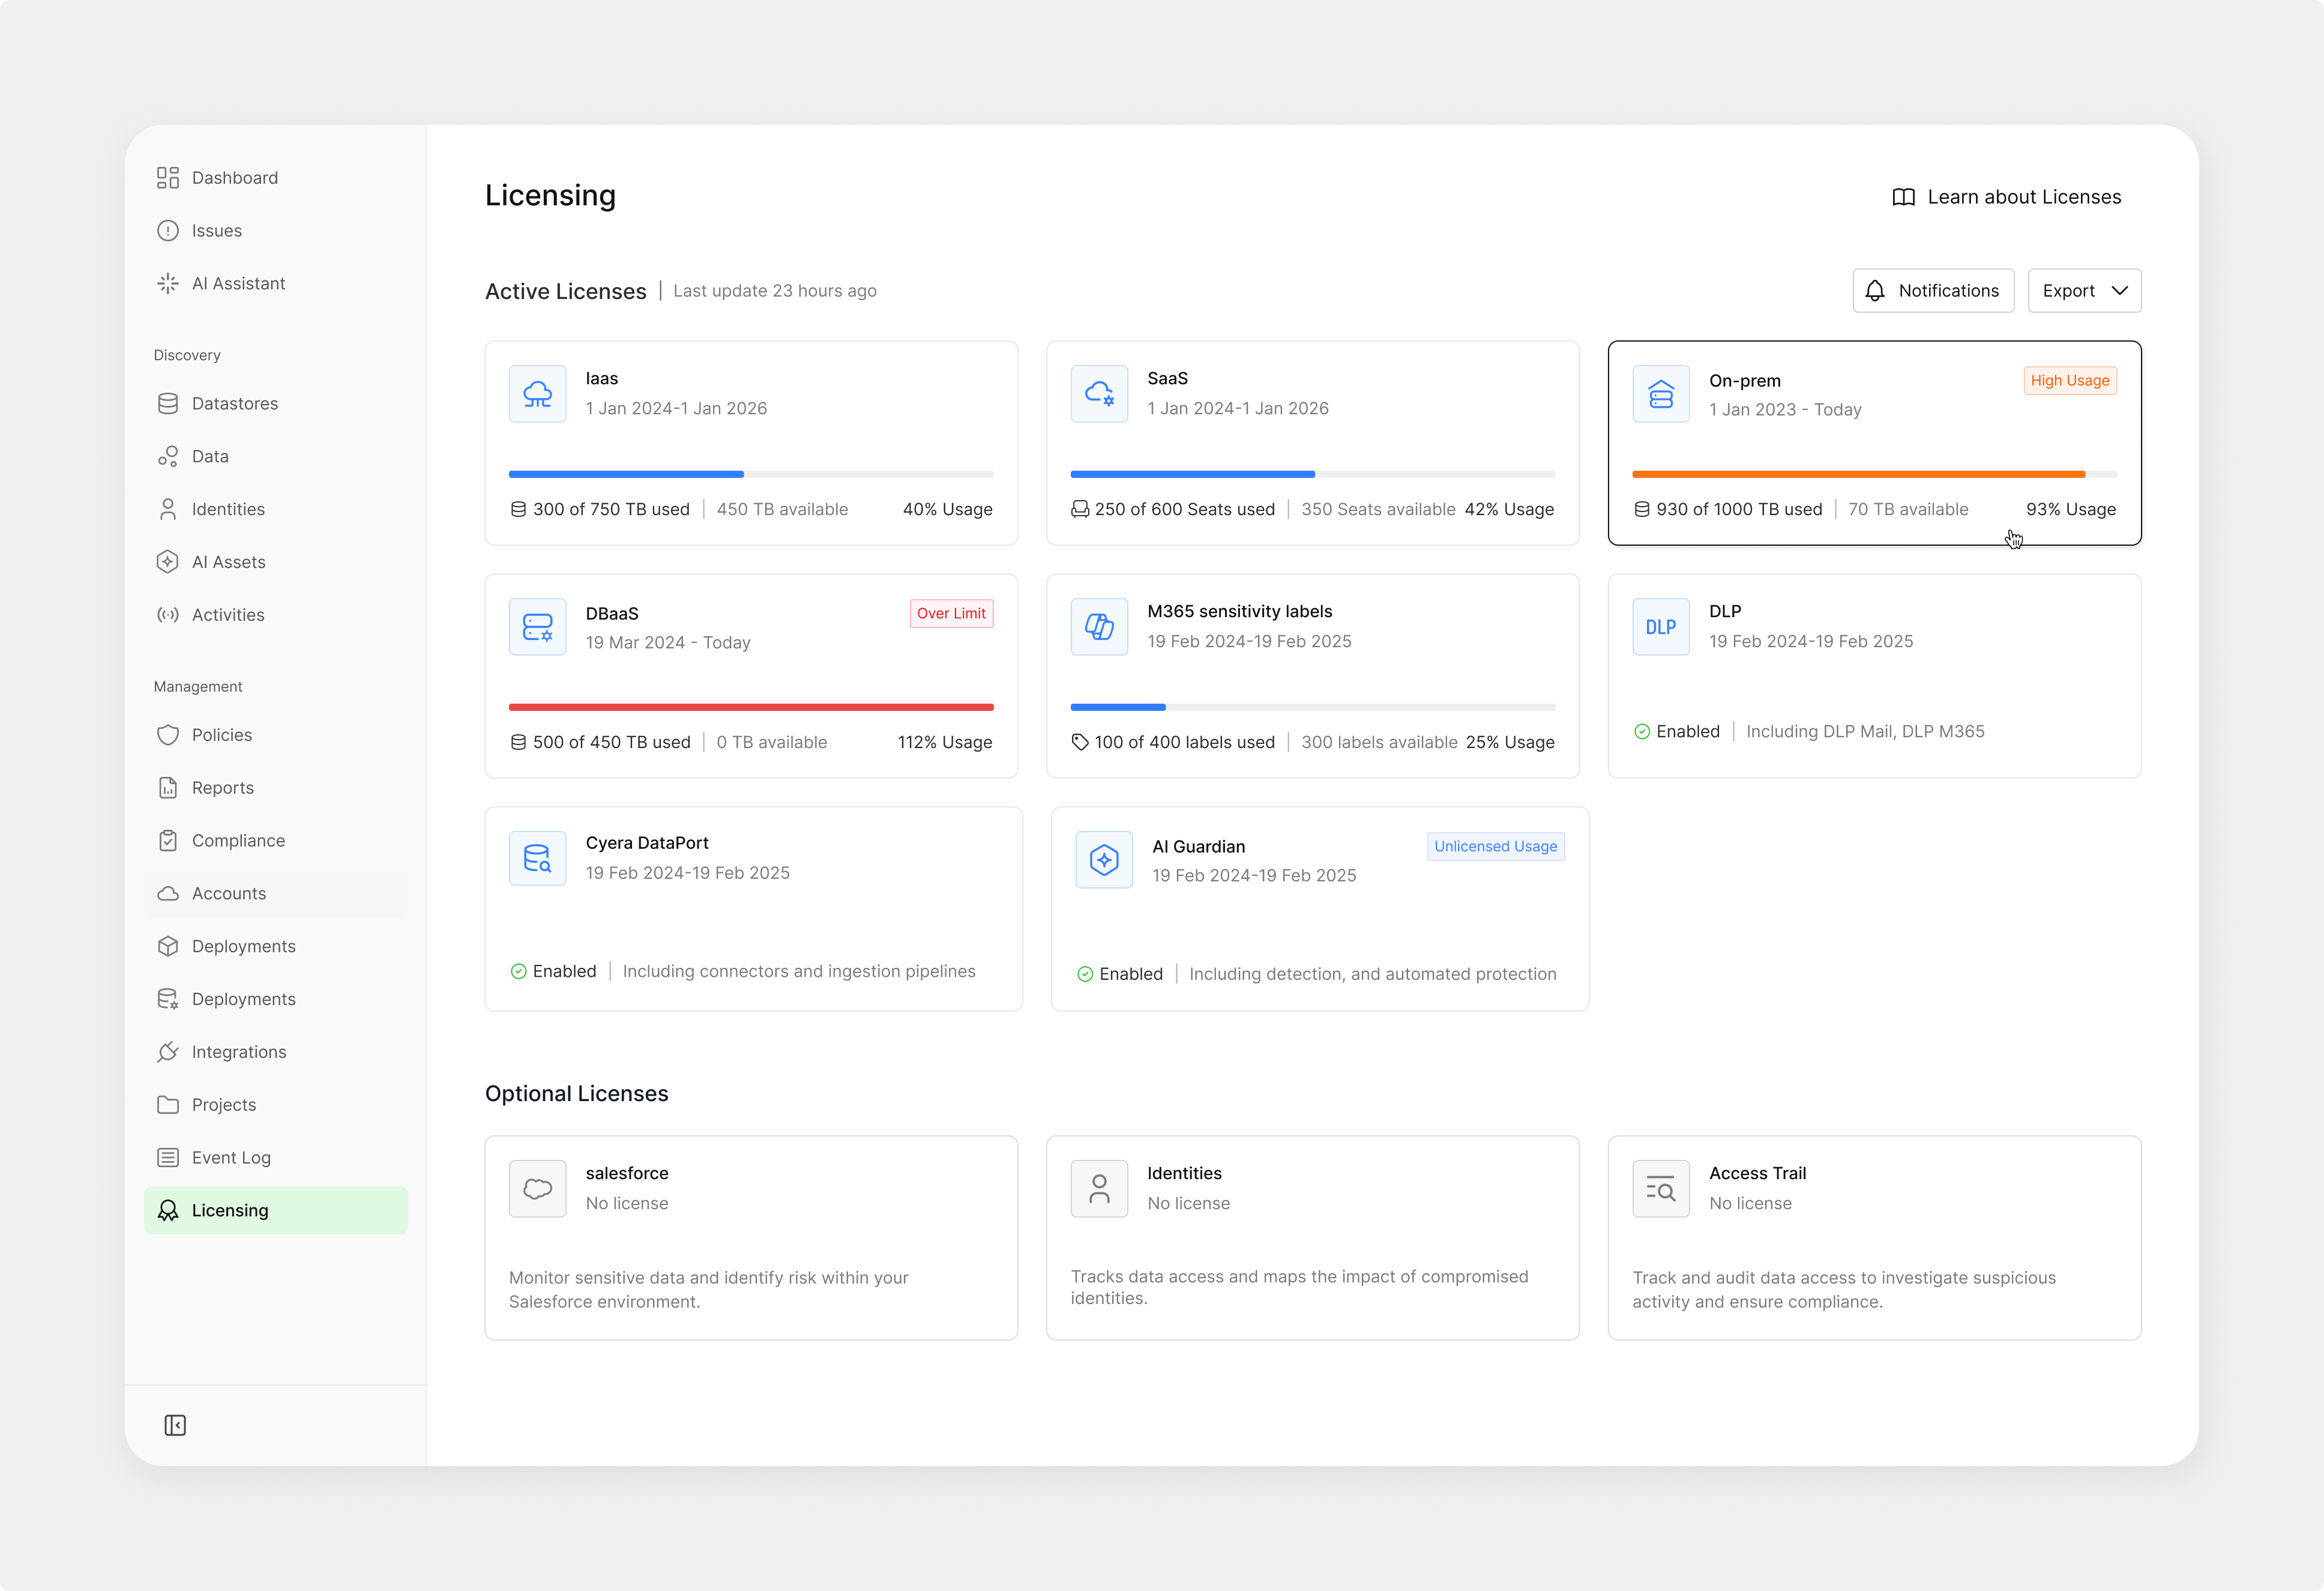Click the Datastores cylinder icon

(168, 404)
